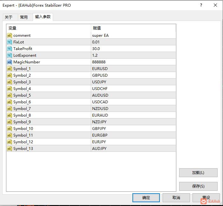Click the double-type icon beside LotExponent
This screenshot has height=206, width=223.
tap(10, 55)
